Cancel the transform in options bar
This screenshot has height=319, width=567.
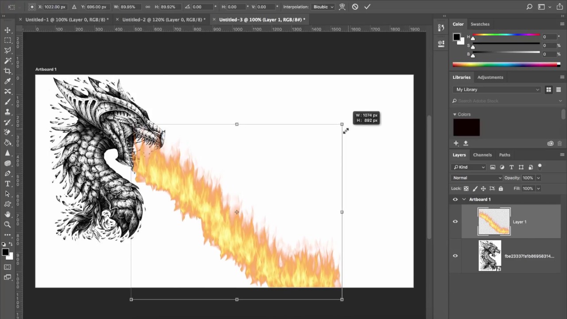(x=355, y=7)
